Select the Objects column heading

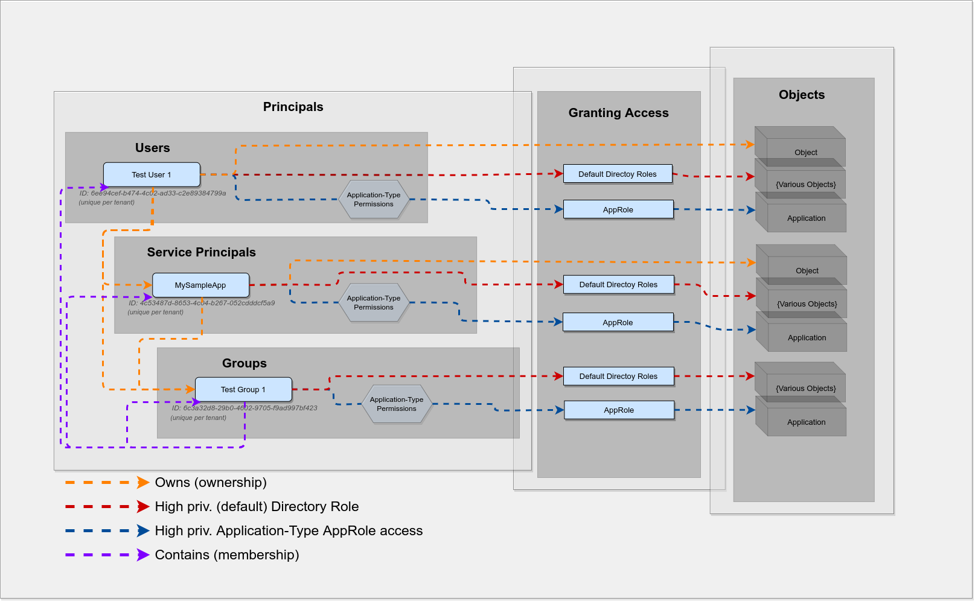coord(801,95)
